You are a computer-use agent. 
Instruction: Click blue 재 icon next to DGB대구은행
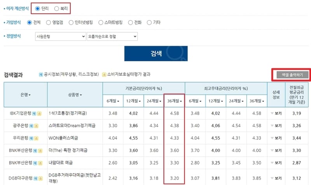tap(35, 178)
